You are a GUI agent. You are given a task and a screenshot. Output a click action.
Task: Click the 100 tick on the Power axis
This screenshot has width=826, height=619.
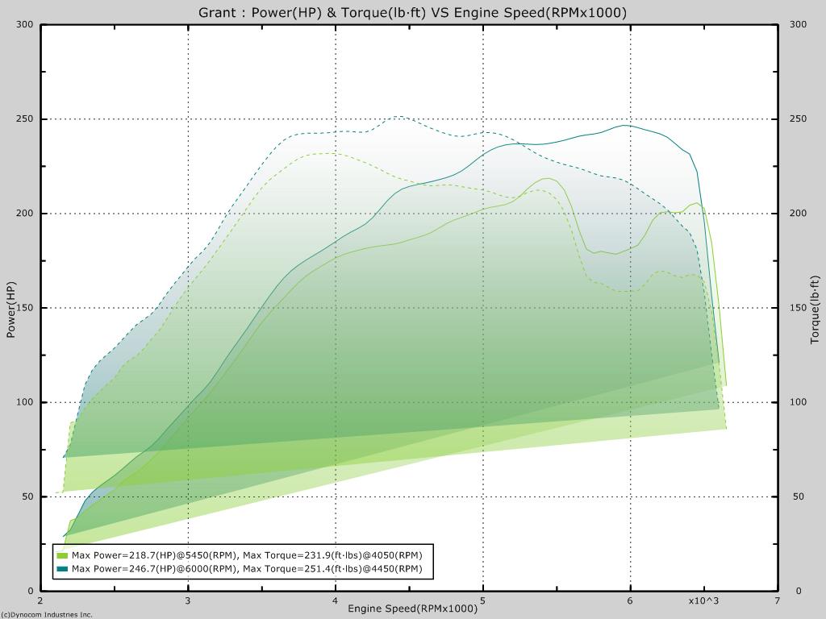point(25,402)
